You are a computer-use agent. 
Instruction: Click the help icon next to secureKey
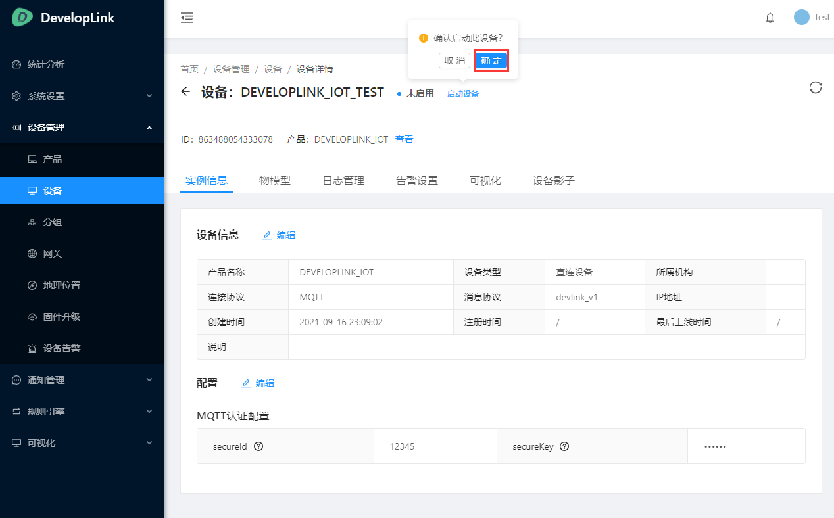(564, 446)
